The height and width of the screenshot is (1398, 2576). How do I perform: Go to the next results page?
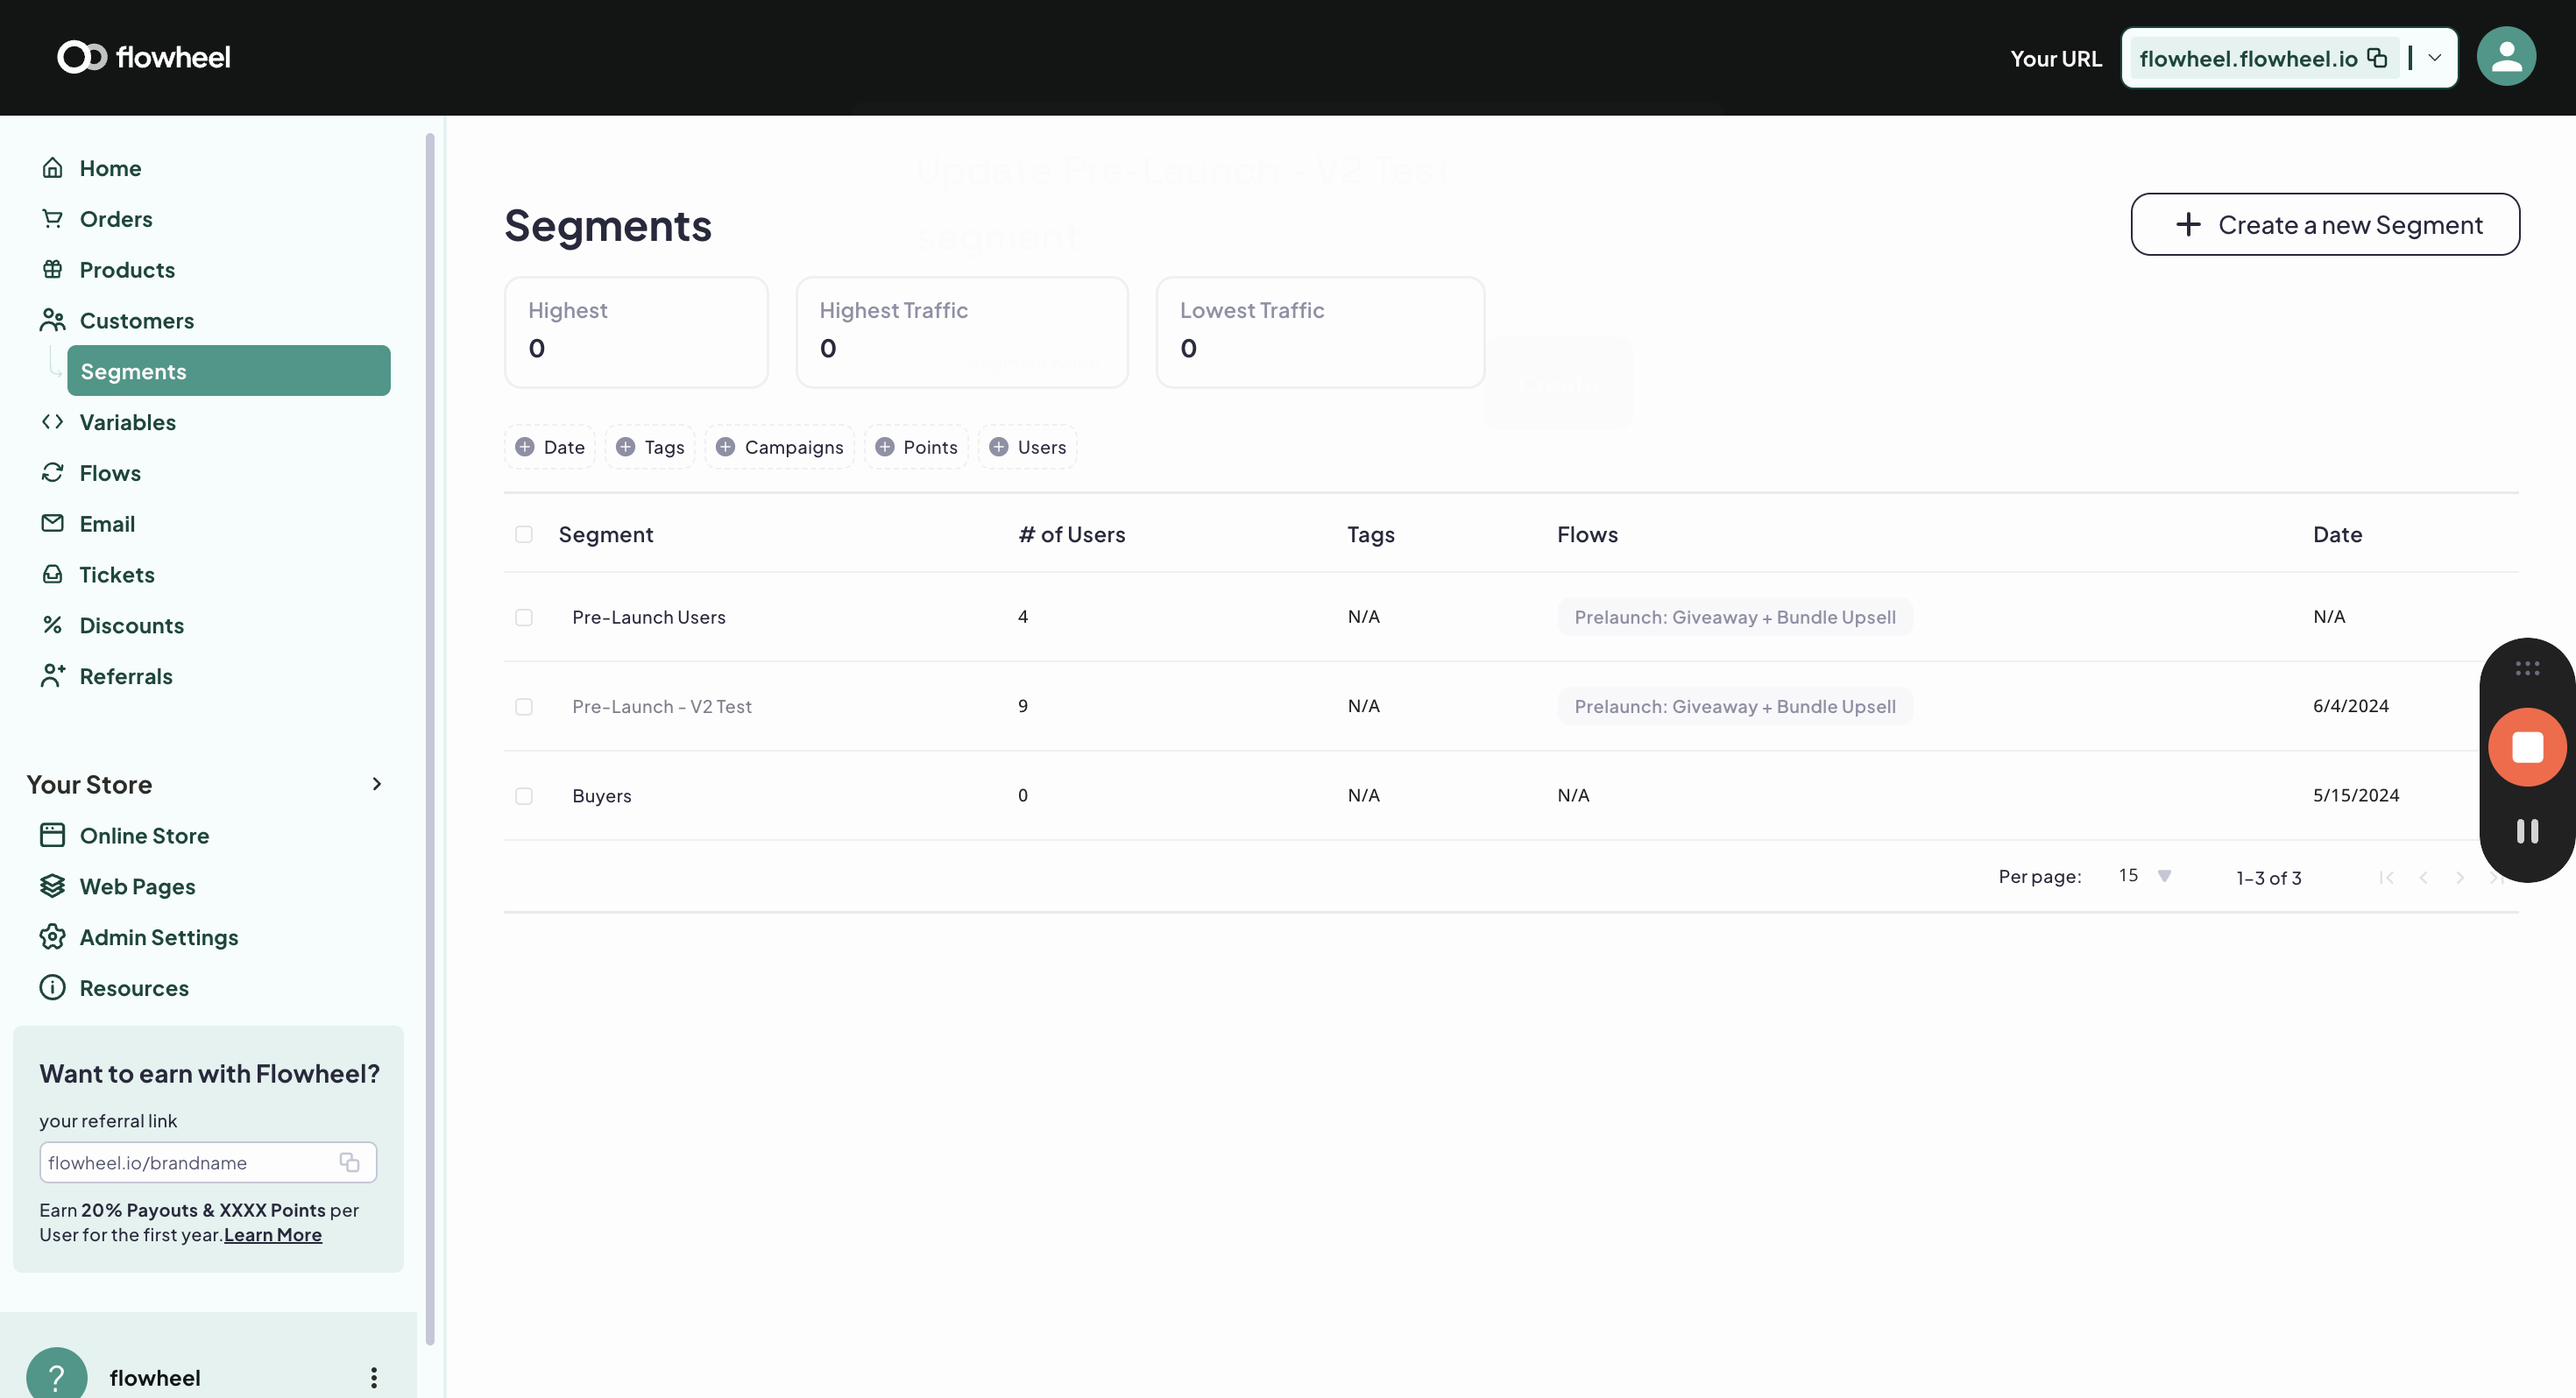(x=2460, y=878)
